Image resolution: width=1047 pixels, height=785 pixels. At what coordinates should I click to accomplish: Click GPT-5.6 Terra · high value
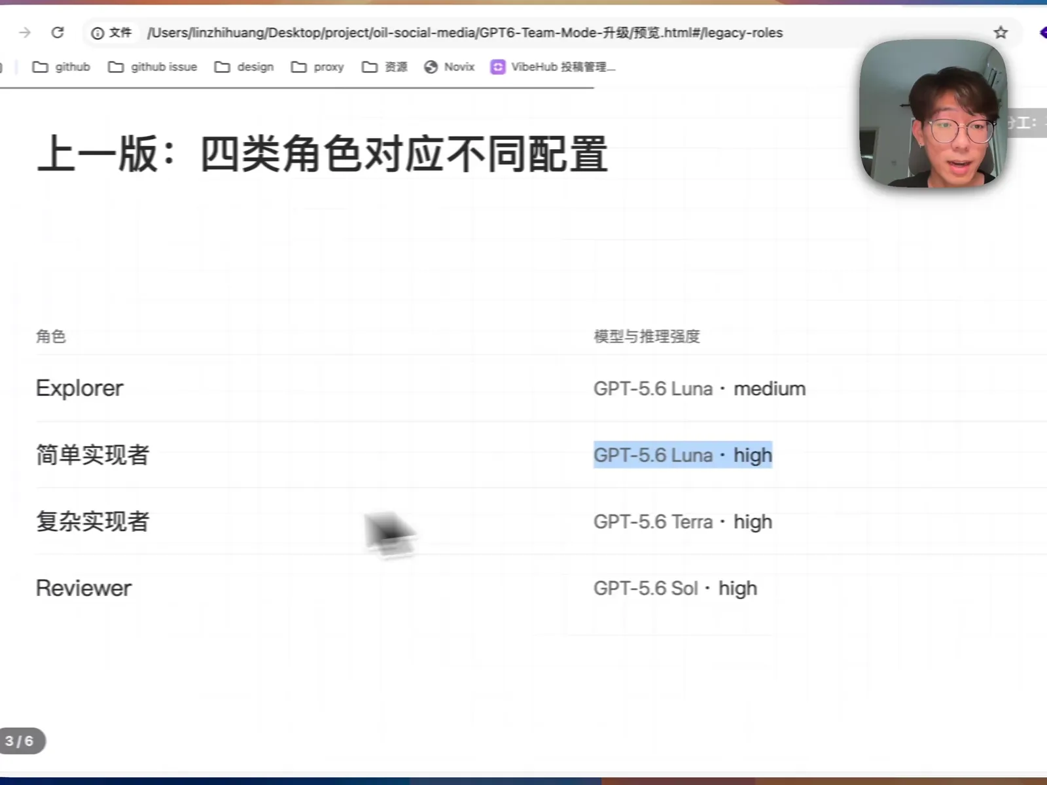(x=683, y=522)
